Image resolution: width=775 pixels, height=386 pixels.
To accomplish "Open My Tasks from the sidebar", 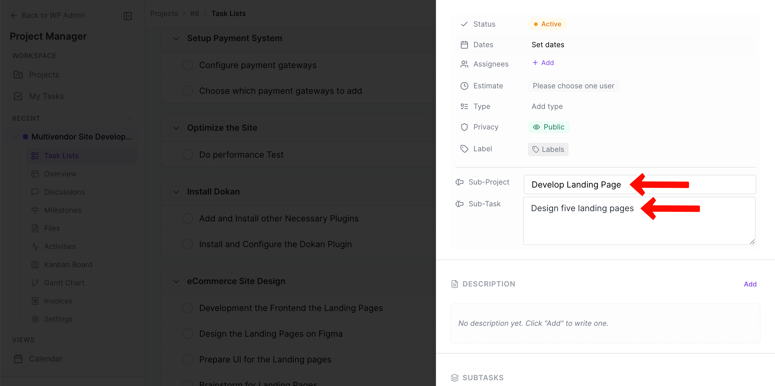I will (x=46, y=96).
